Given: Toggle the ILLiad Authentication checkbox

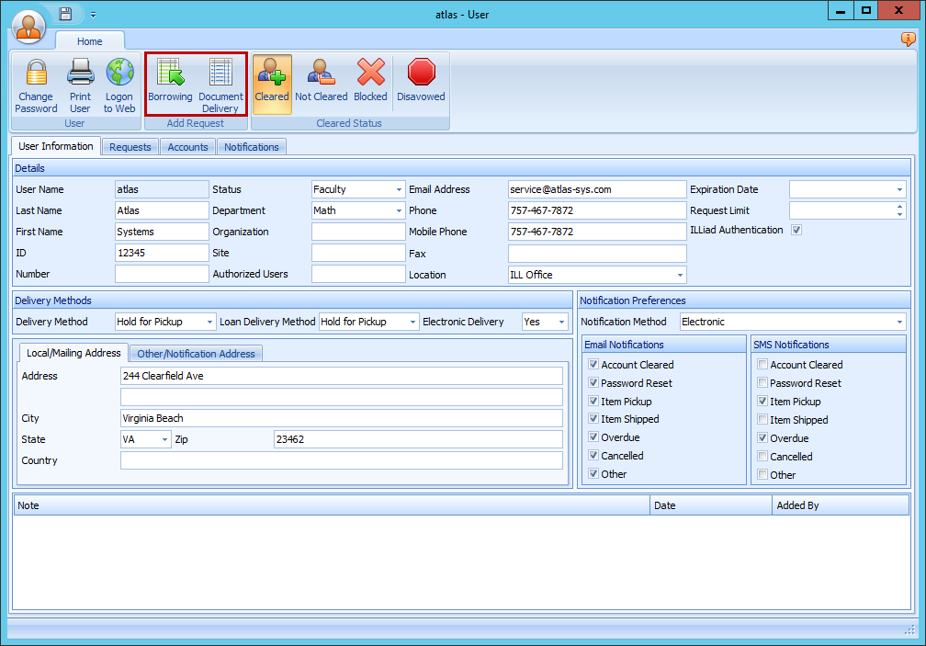Looking at the screenshot, I should [x=796, y=230].
